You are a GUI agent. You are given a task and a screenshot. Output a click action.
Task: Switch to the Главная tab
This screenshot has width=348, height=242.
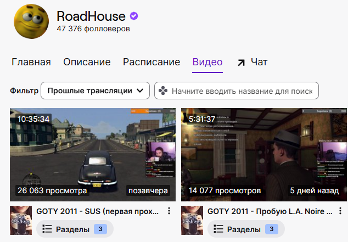[31, 62]
